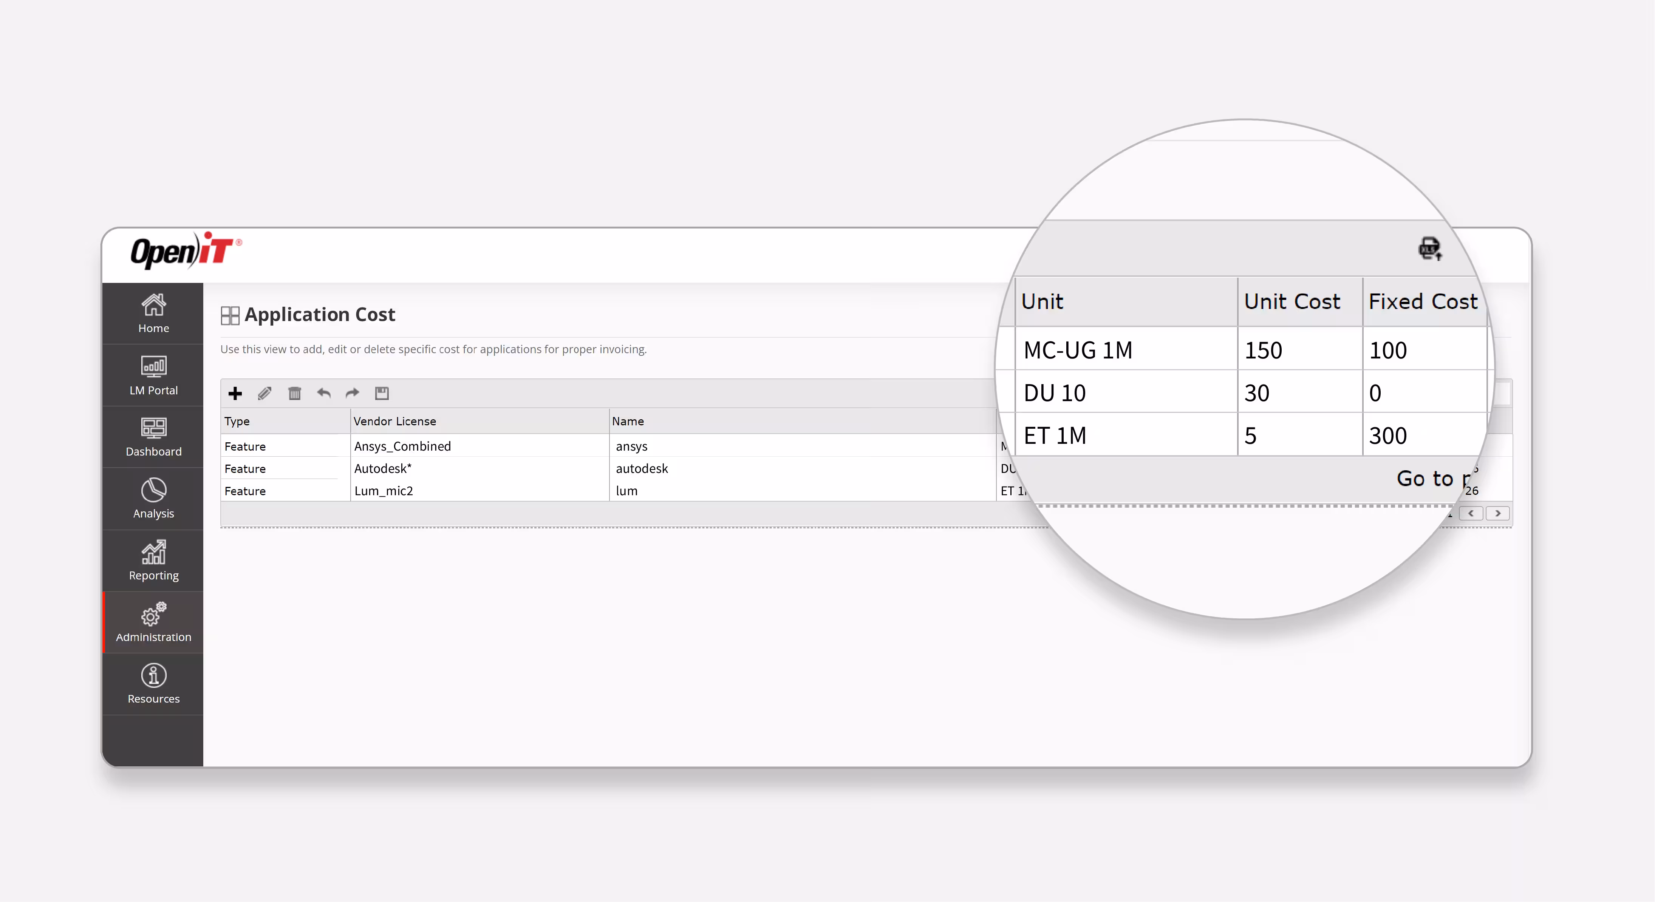1655x902 pixels.
Task: Save the application cost changes
Action: 382,393
